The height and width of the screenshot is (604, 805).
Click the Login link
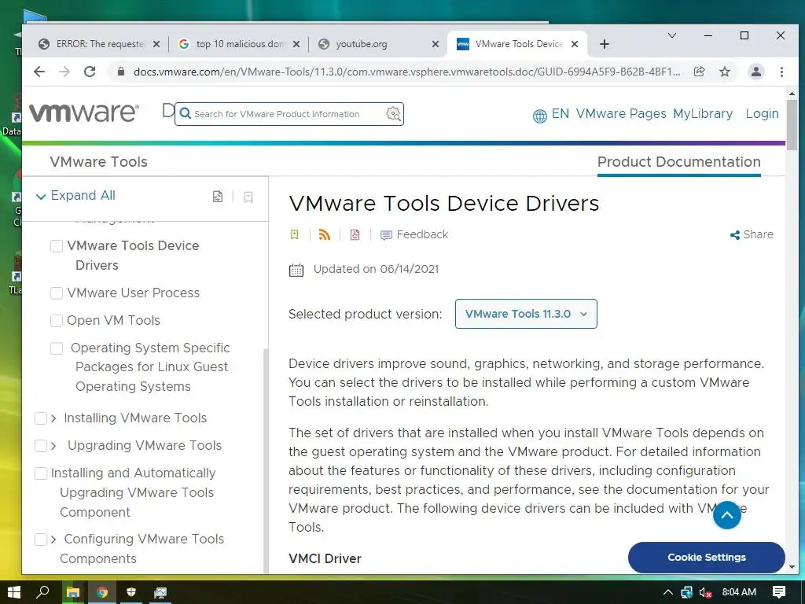(762, 113)
